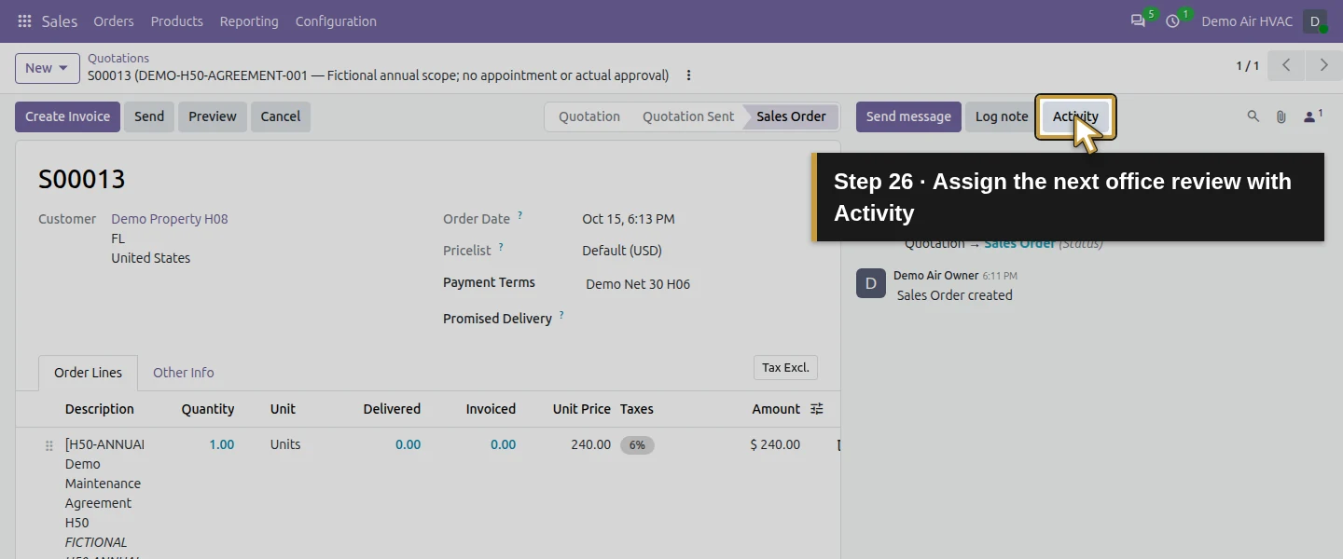
Task: Click the 240.00 unit price cell
Action: tap(591, 445)
